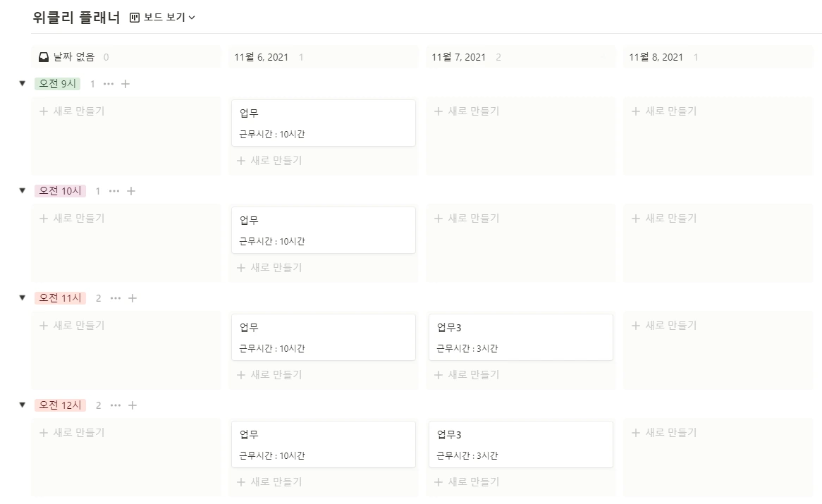Click 새로 만들기 under 11월 8, 2021

(663, 111)
